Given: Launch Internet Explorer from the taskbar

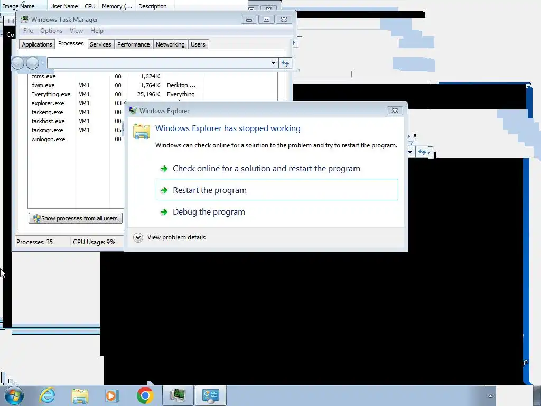Looking at the screenshot, I should pyautogui.click(x=47, y=395).
